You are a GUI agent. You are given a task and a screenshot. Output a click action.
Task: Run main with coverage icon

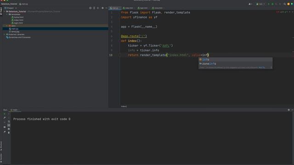click(x=276, y=4)
